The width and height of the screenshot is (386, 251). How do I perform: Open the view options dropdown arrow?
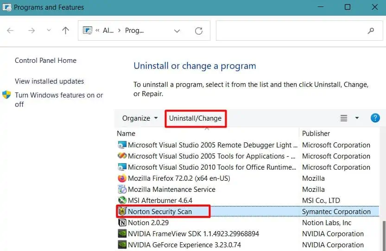pos(357,118)
